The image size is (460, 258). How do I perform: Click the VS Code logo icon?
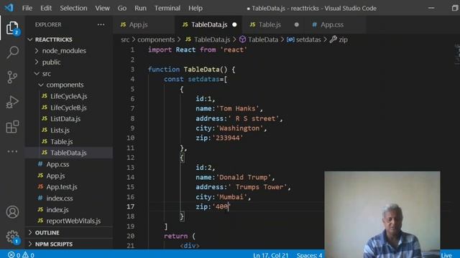click(9, 8)
